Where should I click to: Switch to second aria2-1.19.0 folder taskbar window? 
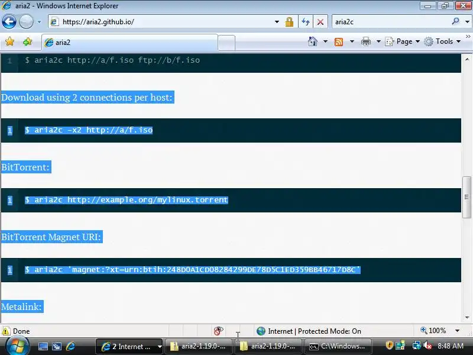point(268,347)
